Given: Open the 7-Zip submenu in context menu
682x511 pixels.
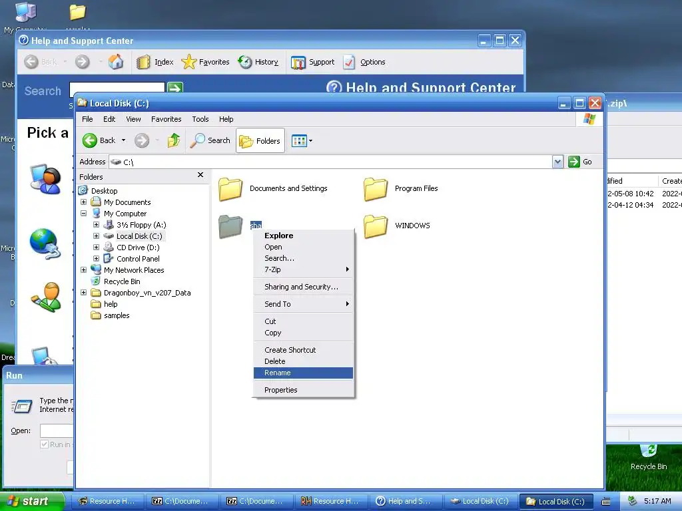Looking at the screenshot, I should coord(303,269).
